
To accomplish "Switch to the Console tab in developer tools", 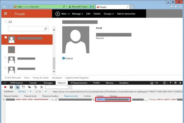I will (x=33, y=83).
